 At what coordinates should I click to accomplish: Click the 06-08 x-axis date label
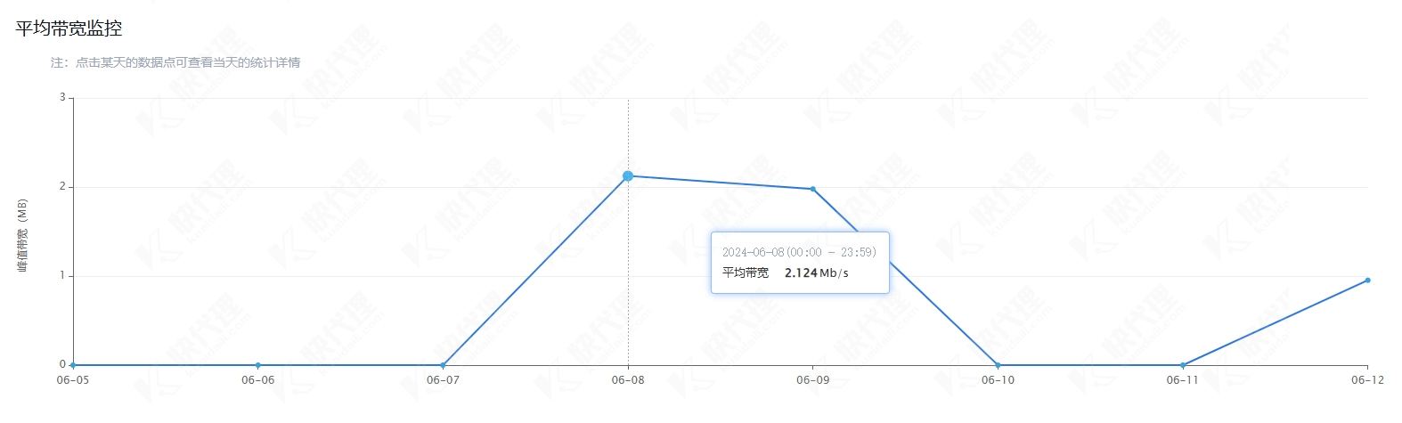[x=628, y=380]
